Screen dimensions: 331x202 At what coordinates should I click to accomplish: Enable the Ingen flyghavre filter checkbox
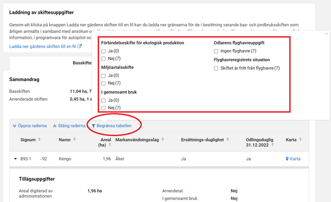tap(216, 51)
